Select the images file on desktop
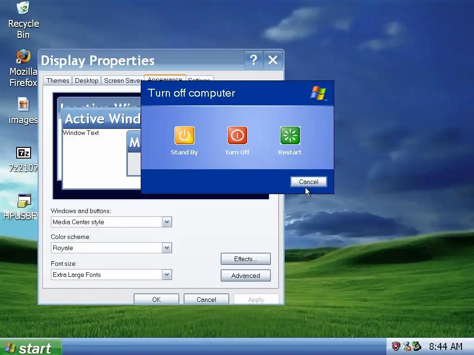 click(x=23, y=111)
